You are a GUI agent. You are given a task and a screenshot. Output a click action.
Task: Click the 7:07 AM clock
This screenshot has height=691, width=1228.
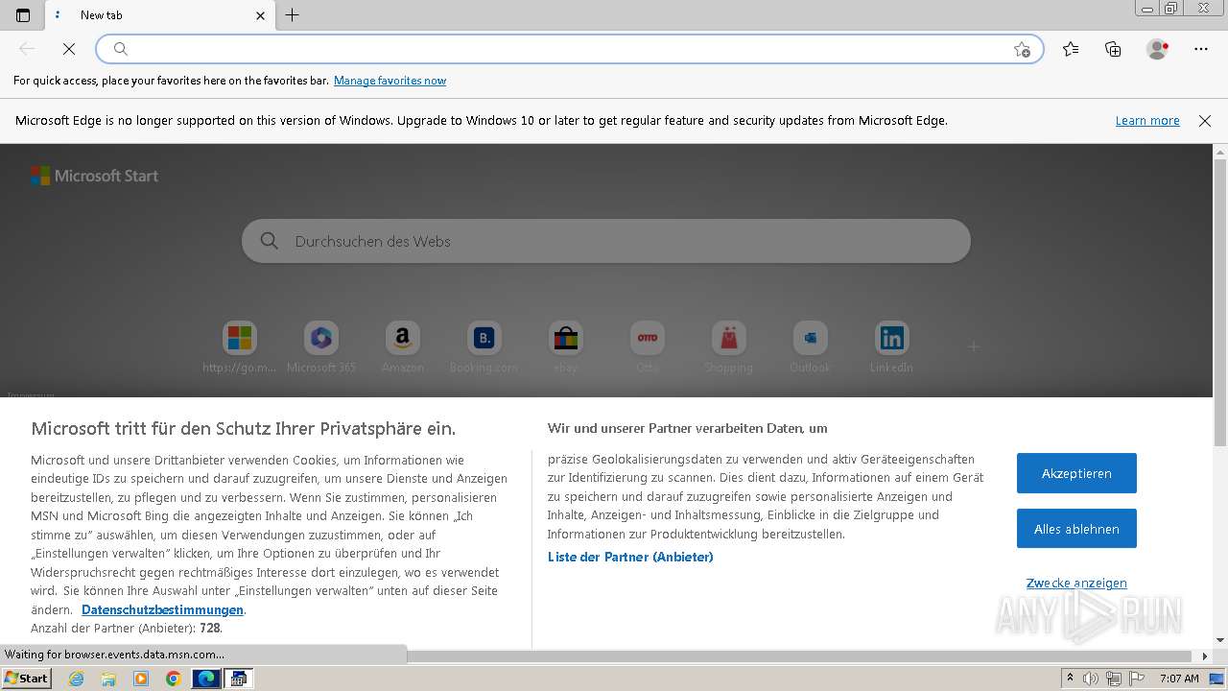click(x=1179, y=679)
